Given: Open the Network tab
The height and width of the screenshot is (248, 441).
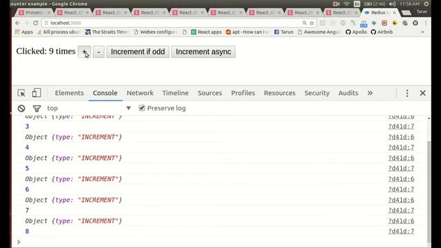Looking at the screenshot, I should click(140, 93).
